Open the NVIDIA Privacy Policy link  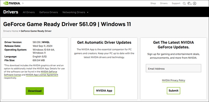coord(173,80)
